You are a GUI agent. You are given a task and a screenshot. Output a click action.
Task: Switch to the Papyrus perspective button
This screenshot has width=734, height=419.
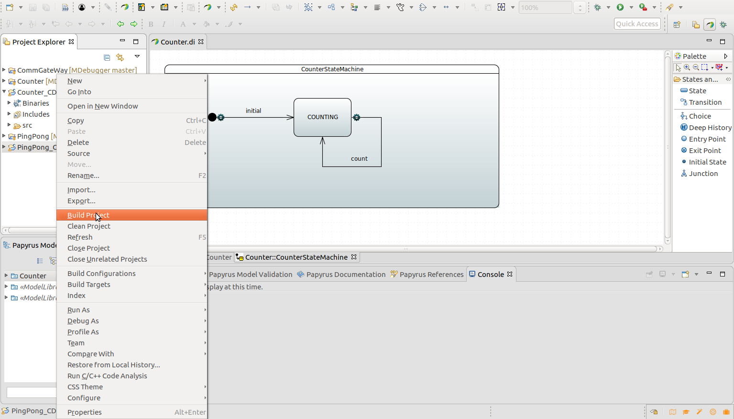710,24
